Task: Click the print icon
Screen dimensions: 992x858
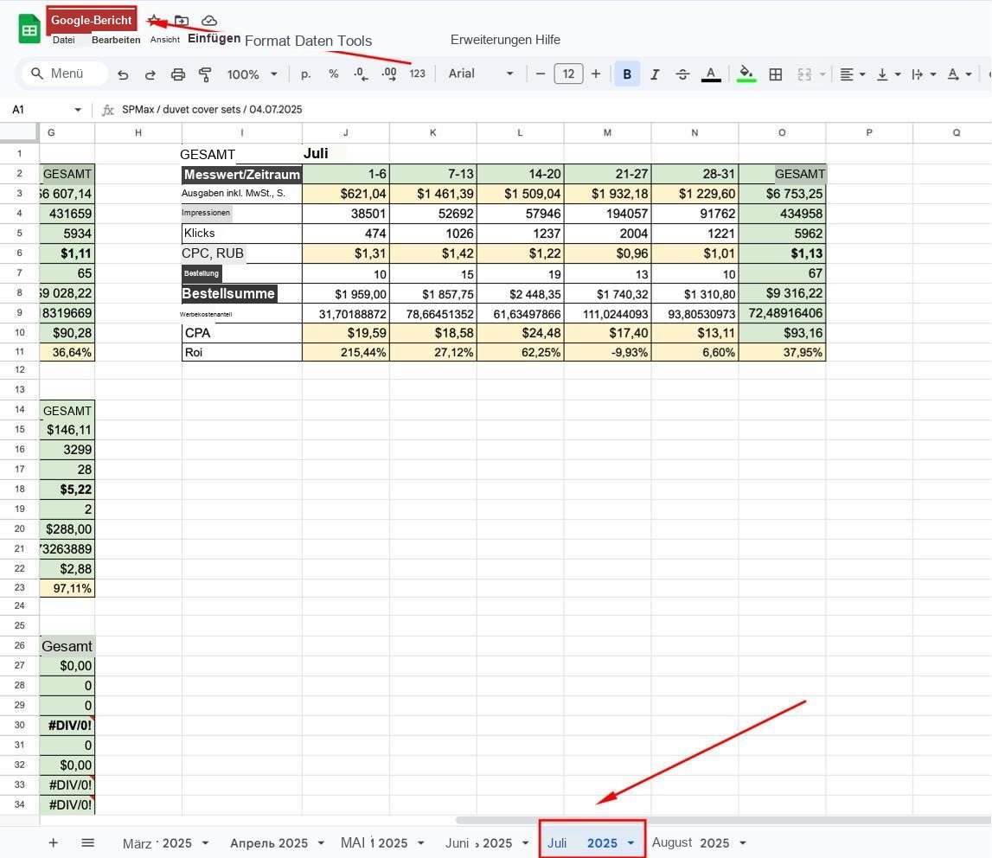Action: (178, 74)
